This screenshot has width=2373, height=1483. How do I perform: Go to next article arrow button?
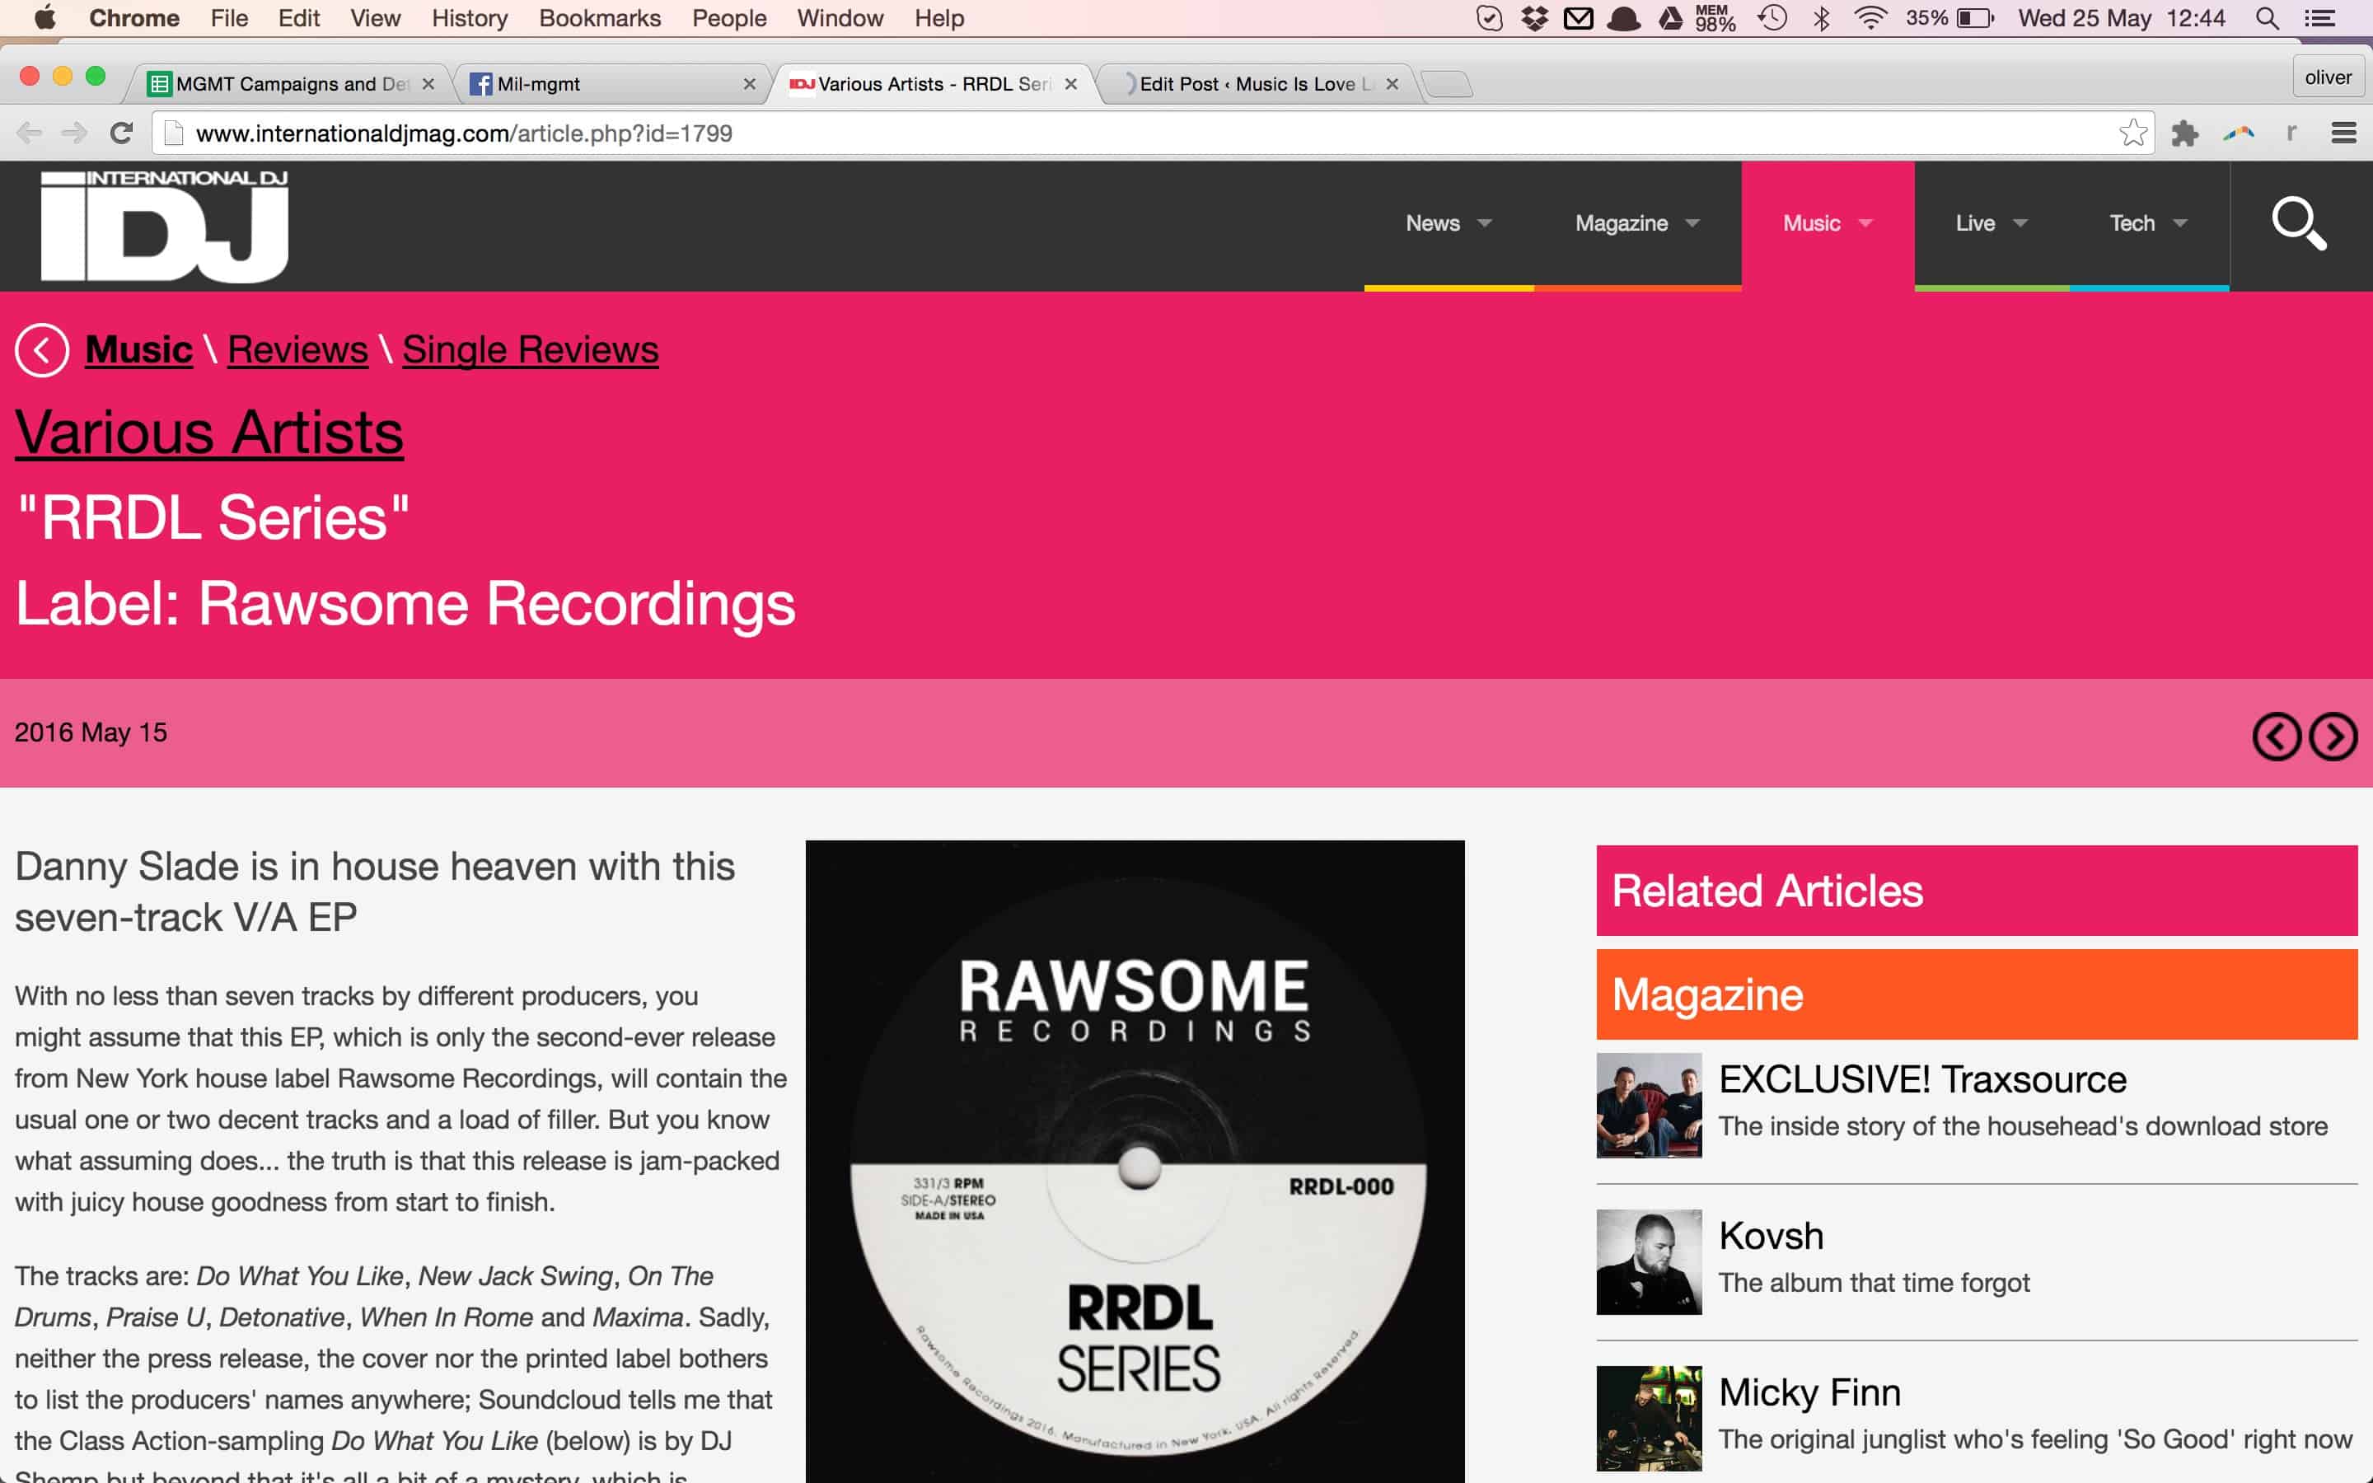[x=2333, y=737]
